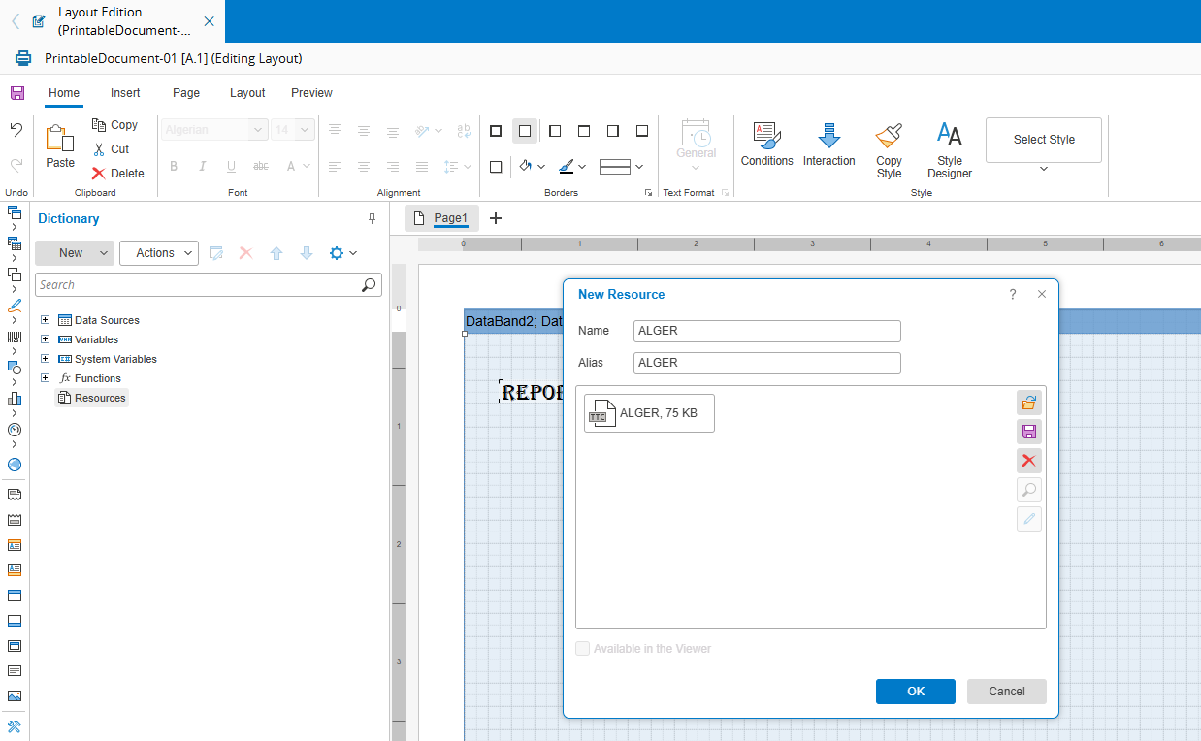Open the Preview tab
The image size is (1201, 741).
(311, 93)
